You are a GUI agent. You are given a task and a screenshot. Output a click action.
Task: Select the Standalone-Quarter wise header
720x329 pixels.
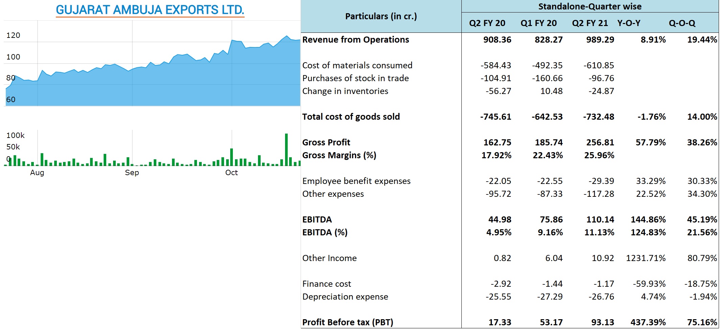(x=590, y=6)
